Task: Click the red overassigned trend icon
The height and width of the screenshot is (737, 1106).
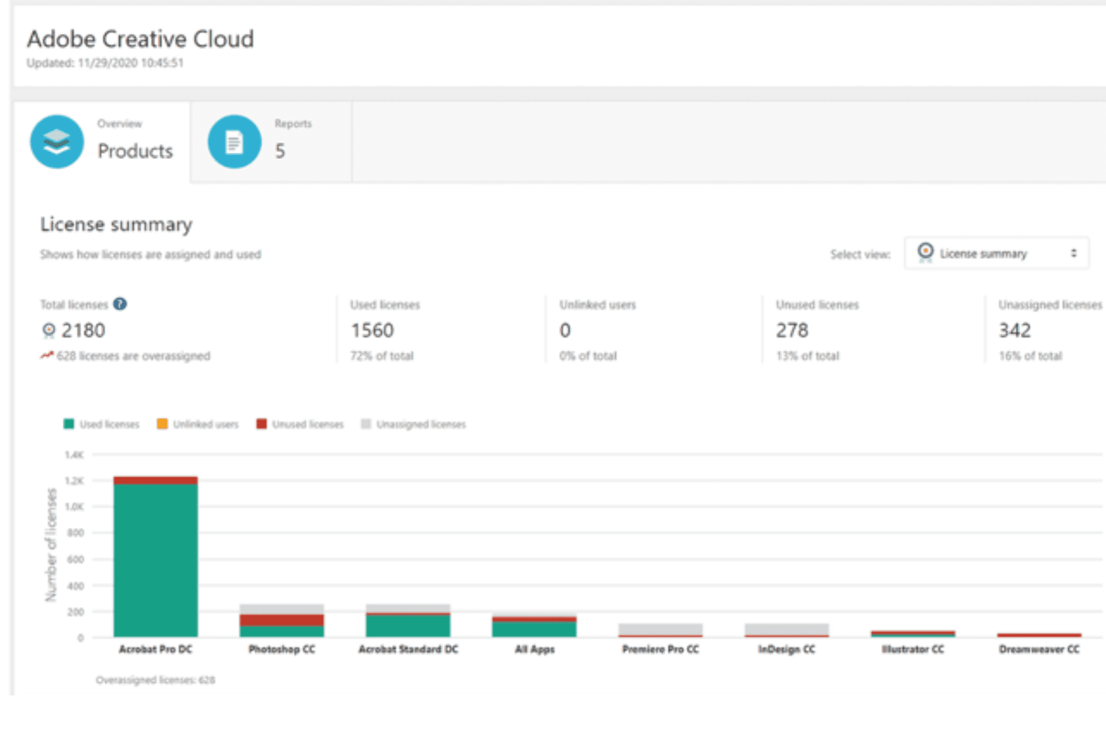Action: tap(47, 355)
